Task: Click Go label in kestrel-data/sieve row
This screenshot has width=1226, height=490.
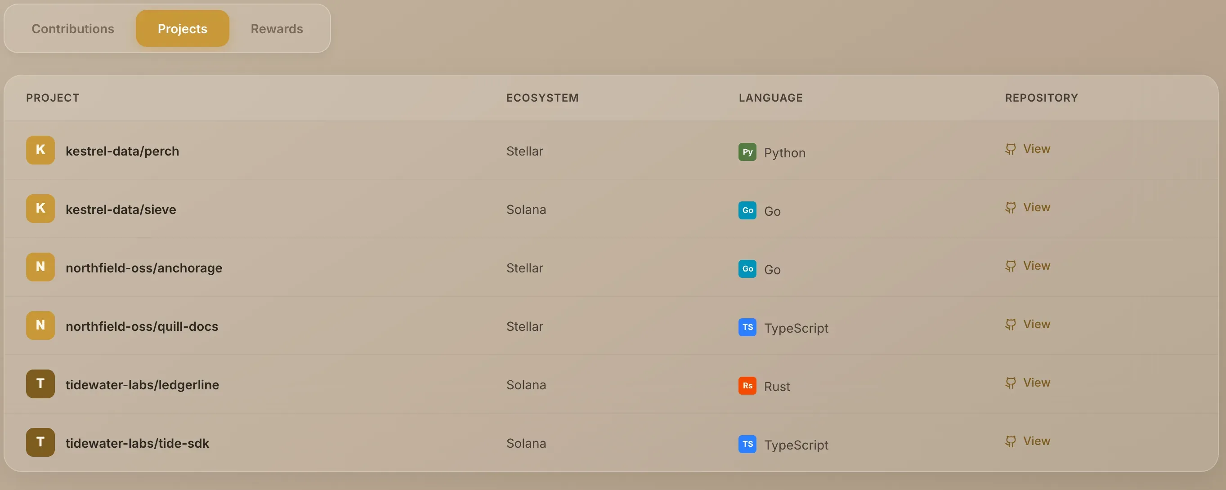Action: [x=772, y=211]
